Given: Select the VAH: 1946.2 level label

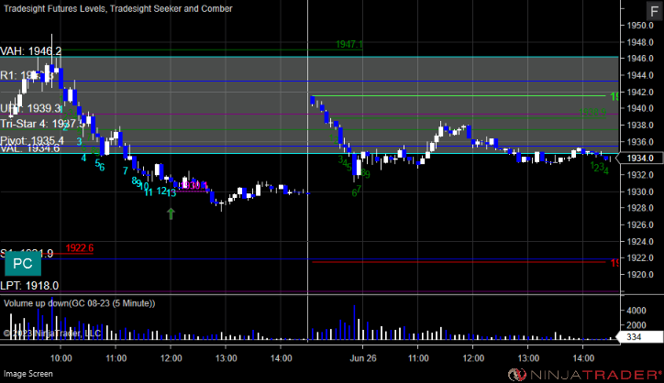Looking at the screenshot, I should pyautogui.click(x=30, y=51).
